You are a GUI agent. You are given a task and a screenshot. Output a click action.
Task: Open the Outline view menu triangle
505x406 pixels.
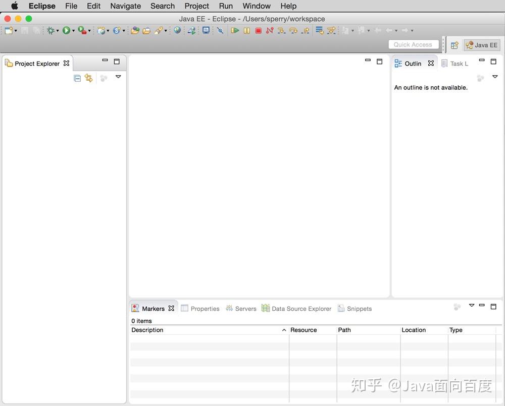(495, 77)
